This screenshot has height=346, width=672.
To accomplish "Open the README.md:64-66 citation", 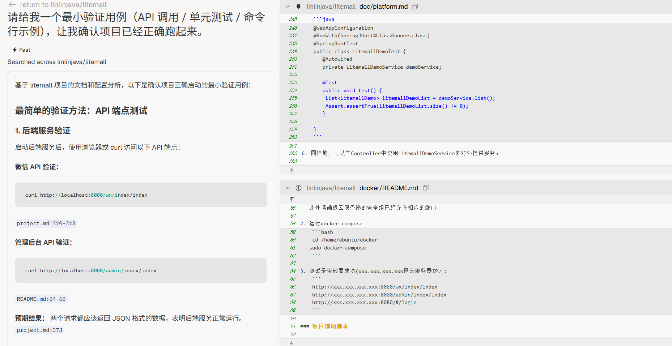I will point(41,299).
